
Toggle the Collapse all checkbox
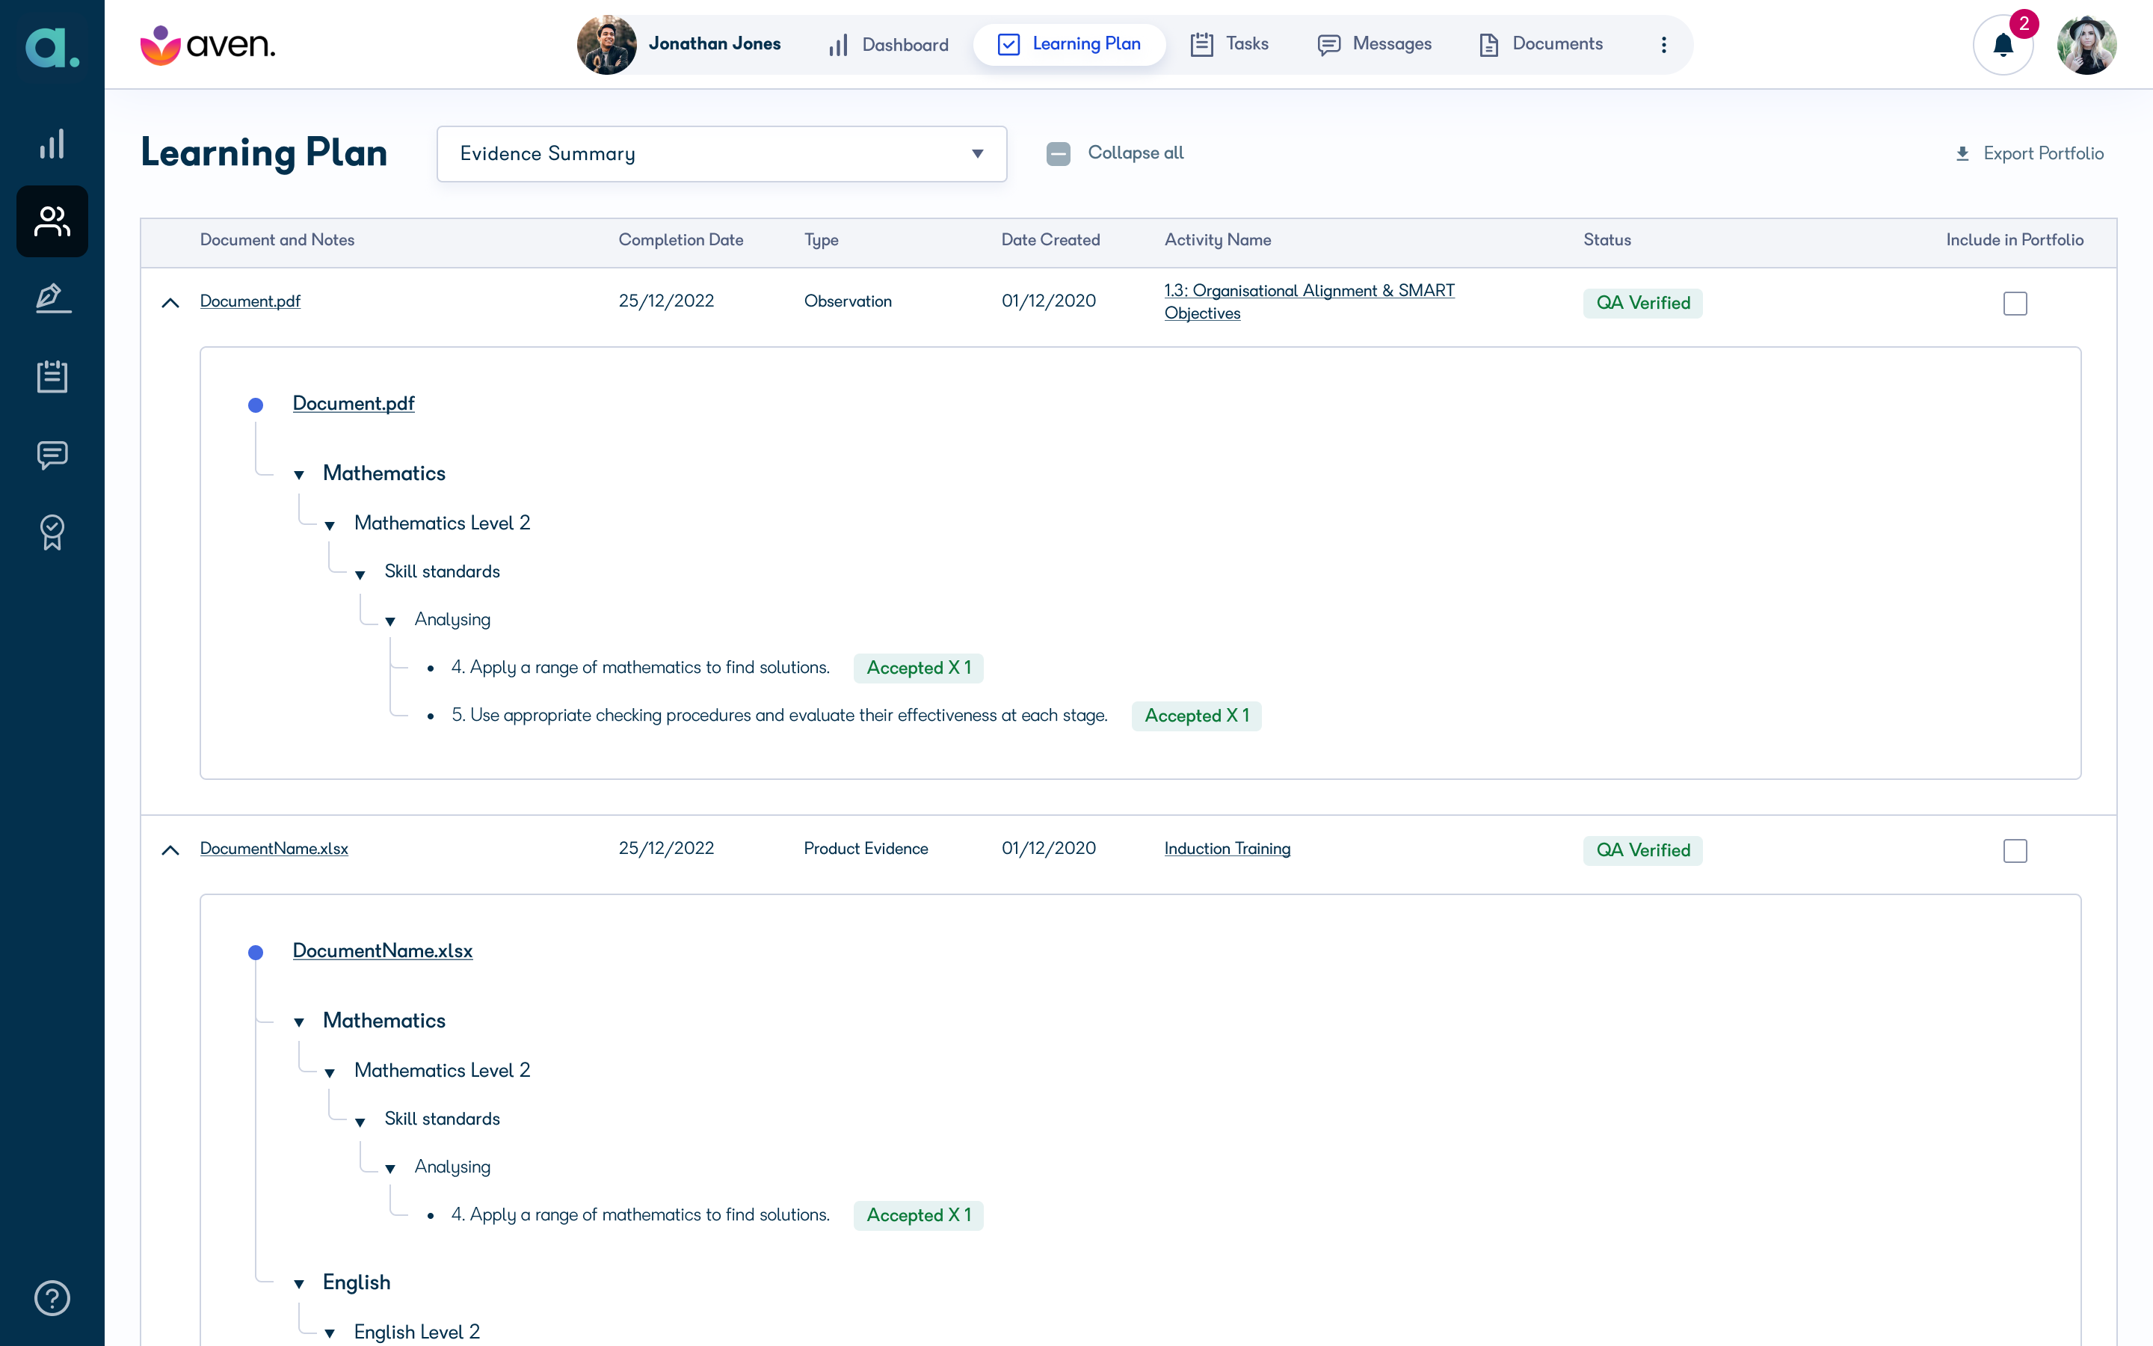coord(1058,154)
